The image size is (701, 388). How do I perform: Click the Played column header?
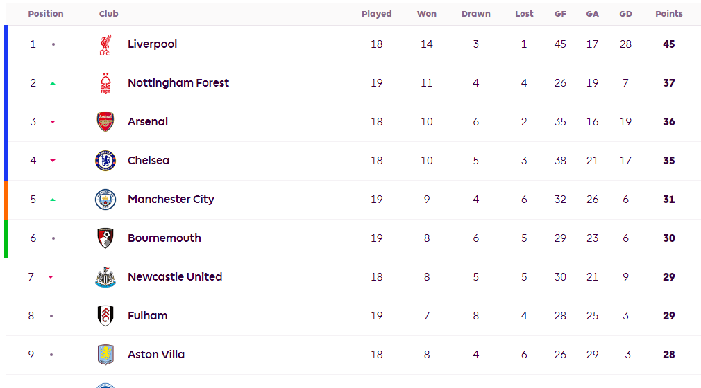pyautogui.click(x=376, y=14)
